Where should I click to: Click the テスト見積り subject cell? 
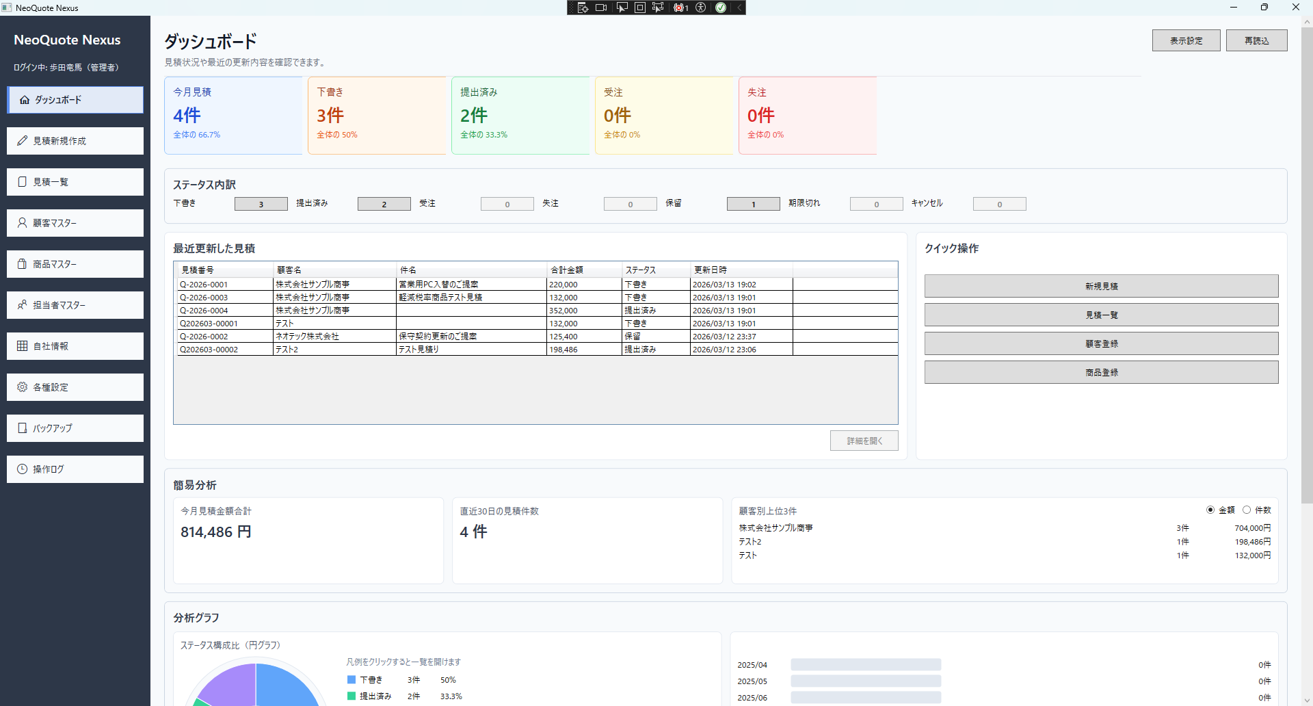pos(471,350)
